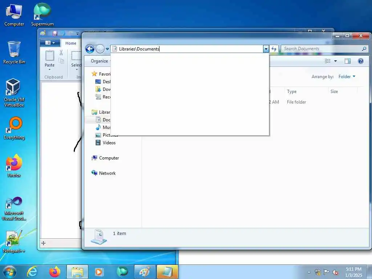Image resolution: width=372 pixels, height=279 pixels.
Task: Switch to Windows Explorer taskbar button
Action: (x=77, y=272)
